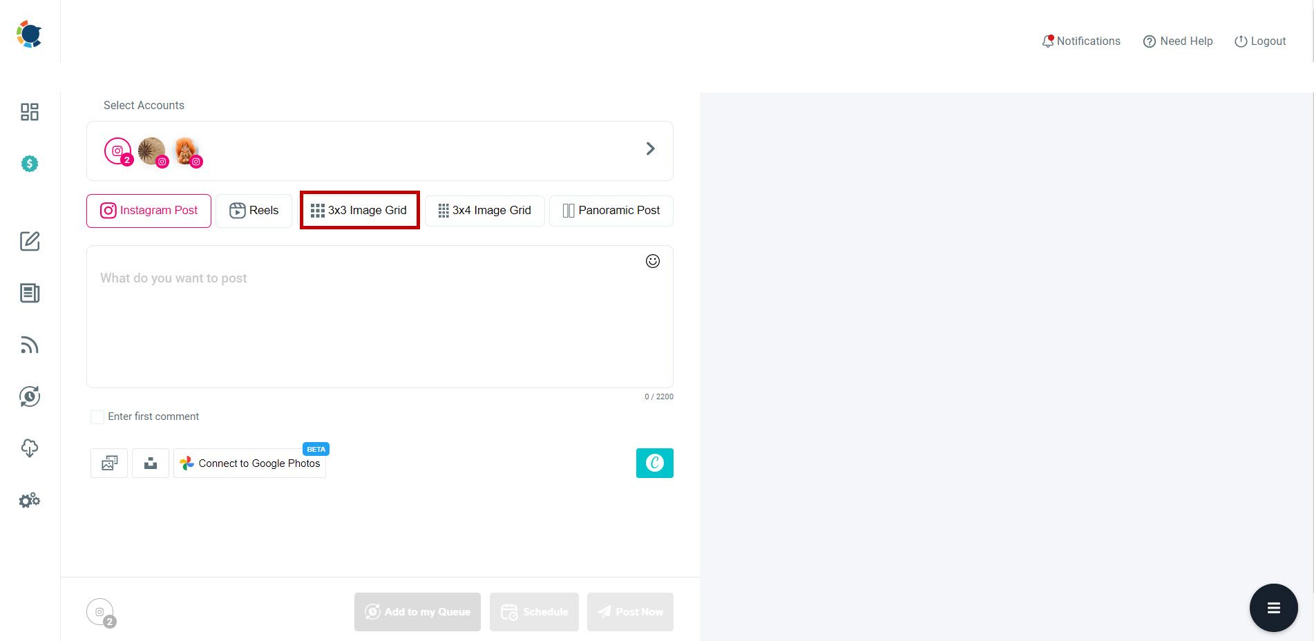Switch to the Reels post type
1314x641 pixels.
pos(254,210)
